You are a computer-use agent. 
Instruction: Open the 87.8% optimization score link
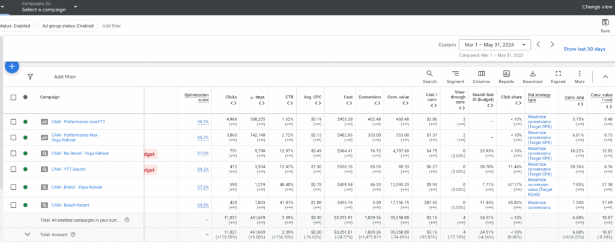coord(203,153)
